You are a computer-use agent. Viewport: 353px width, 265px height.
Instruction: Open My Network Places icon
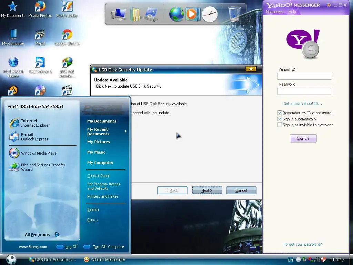13,67
